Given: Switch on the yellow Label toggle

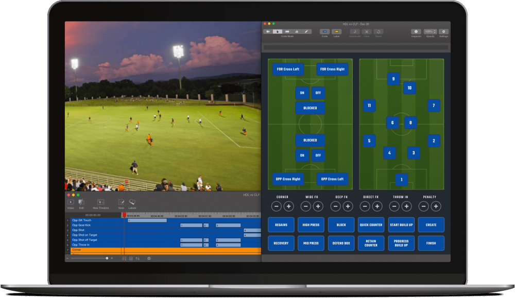Looking at the screenshot, I should (x=337, y=31).
